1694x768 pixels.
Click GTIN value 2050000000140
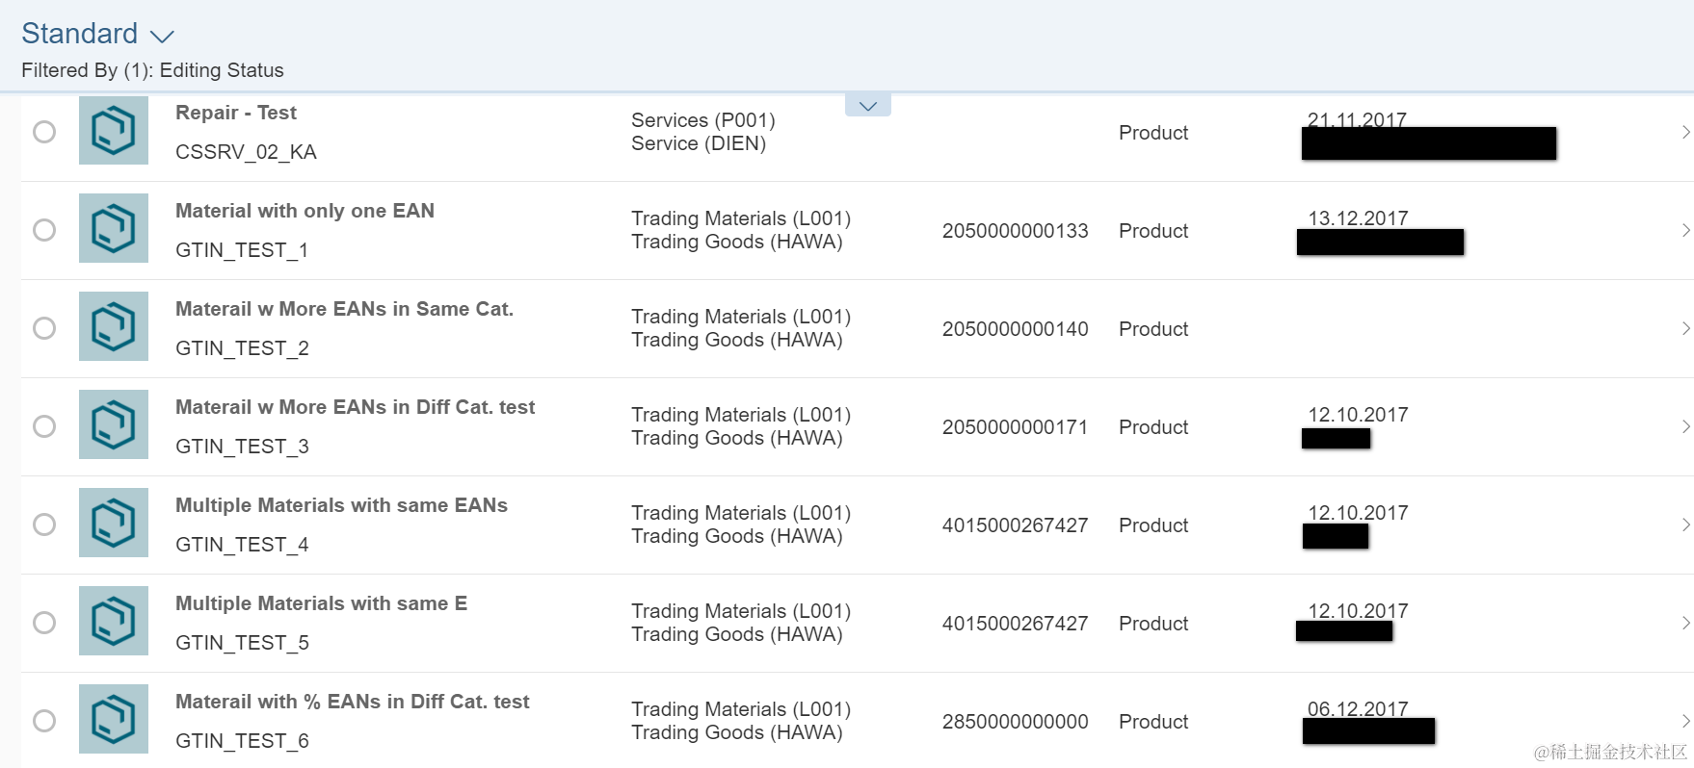pyautogui.click(x=1015, y=329)
